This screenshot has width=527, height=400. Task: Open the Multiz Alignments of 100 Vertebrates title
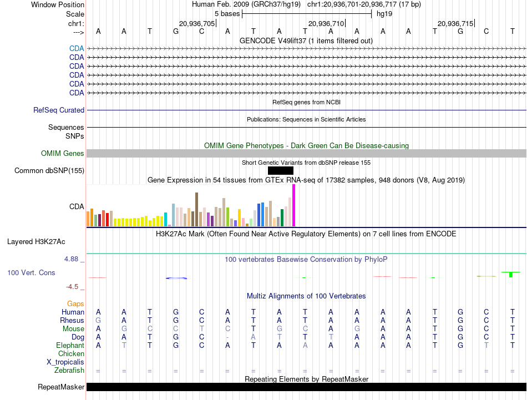click(x=306, y=296)
